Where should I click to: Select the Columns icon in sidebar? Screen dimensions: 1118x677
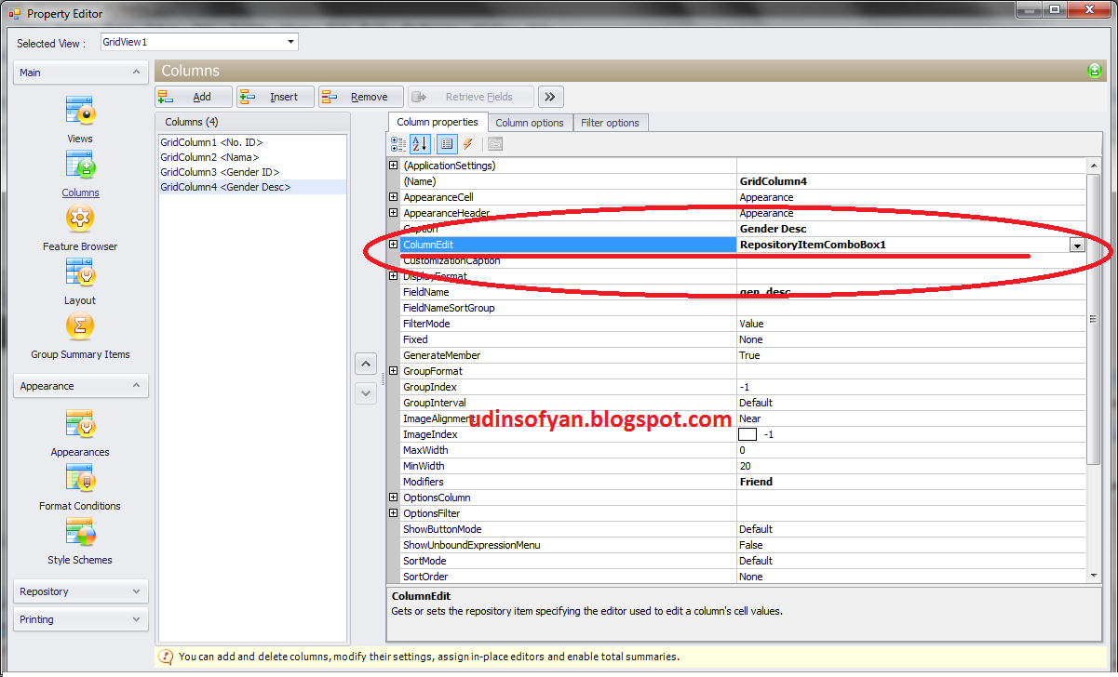click(x=80, y=165)
